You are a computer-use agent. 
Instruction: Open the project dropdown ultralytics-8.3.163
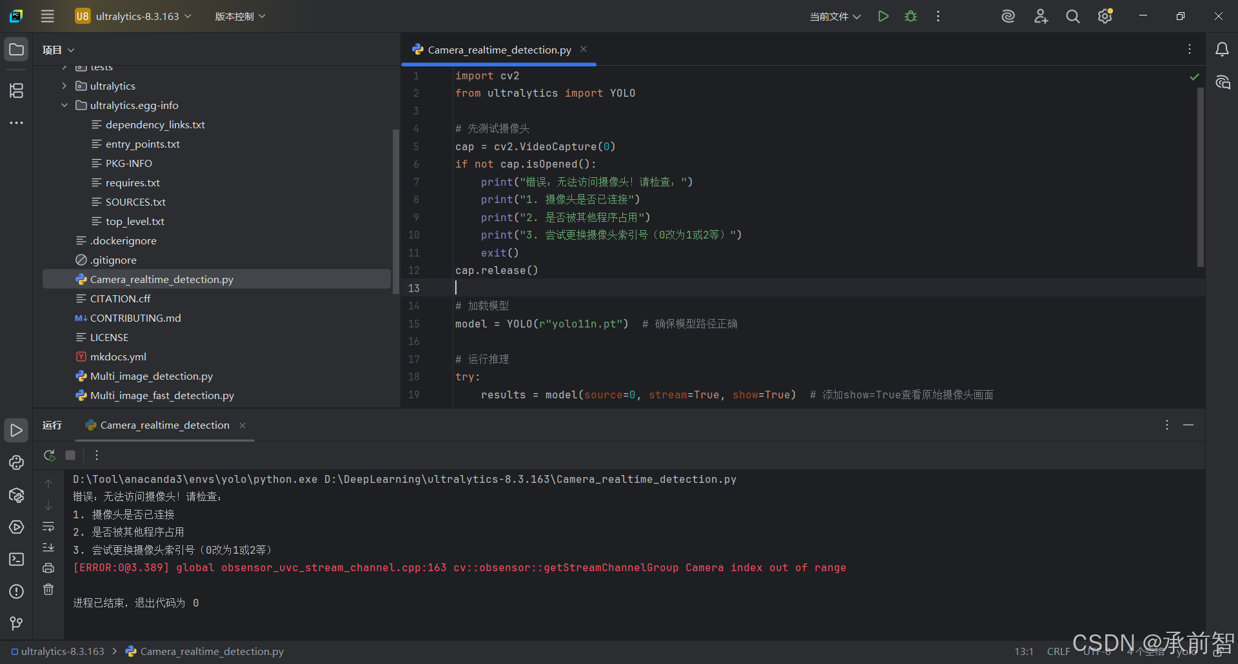tap(133, 16)
